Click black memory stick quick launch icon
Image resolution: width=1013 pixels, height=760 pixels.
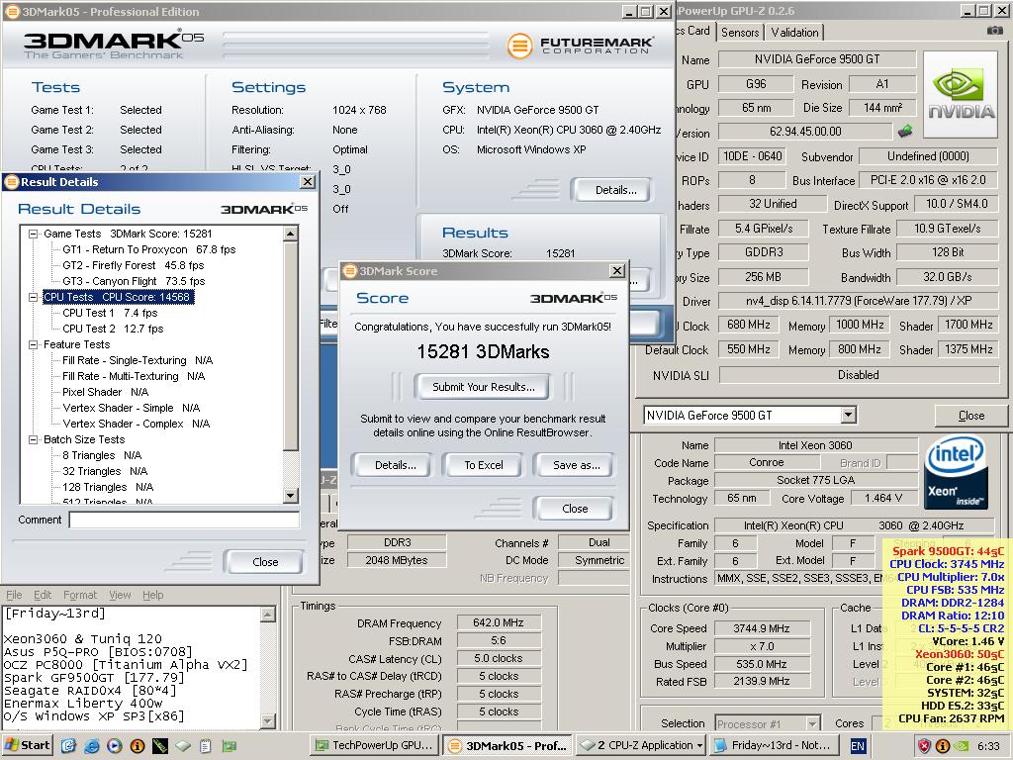pos(159,746)
